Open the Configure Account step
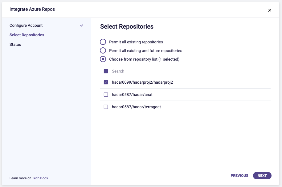 (x=26, y=25)
